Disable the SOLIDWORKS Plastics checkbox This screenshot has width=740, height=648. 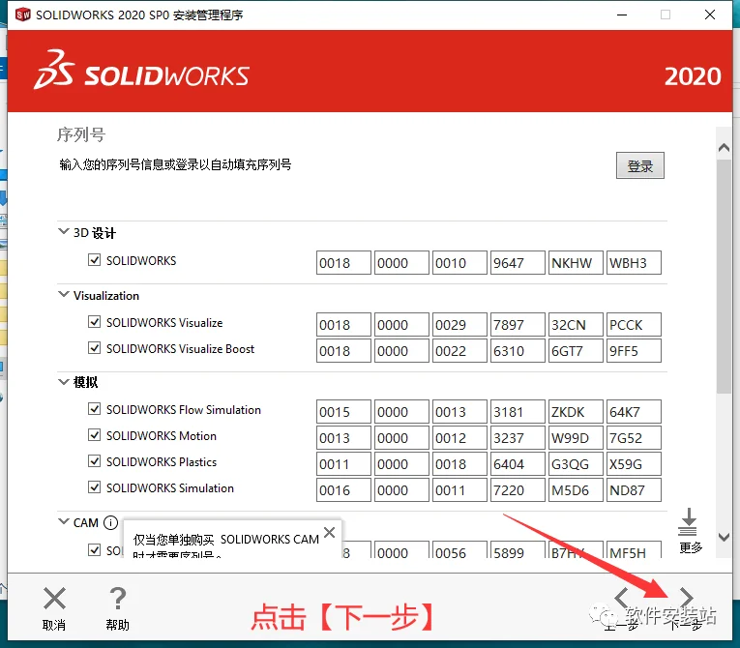click(x=95, y=461)
